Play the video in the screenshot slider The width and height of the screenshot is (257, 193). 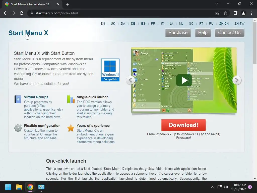pyautogui.click(x=184, y=80)
